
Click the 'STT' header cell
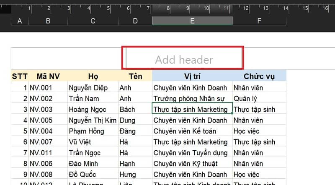20,76
